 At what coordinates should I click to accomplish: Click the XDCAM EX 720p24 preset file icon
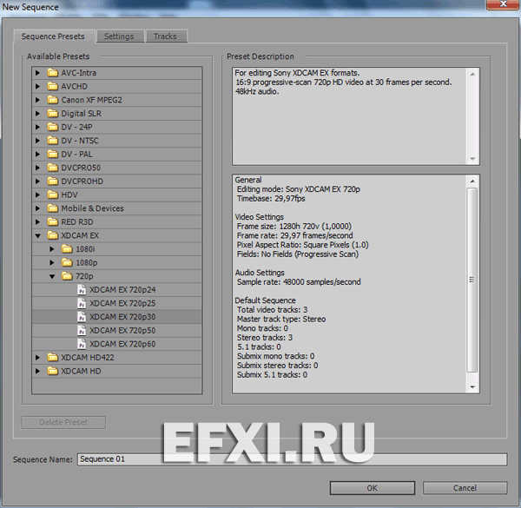(x=82, y=290)
